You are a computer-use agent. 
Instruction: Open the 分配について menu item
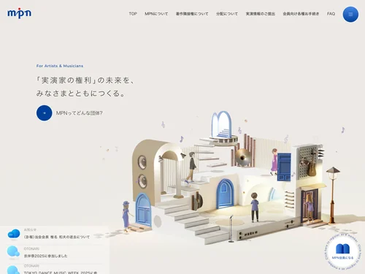pyautogui.click(x=227, y=14)
